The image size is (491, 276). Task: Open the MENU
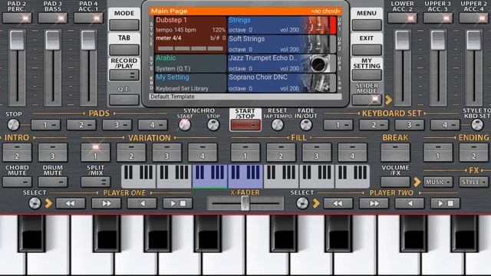[367, 25]
